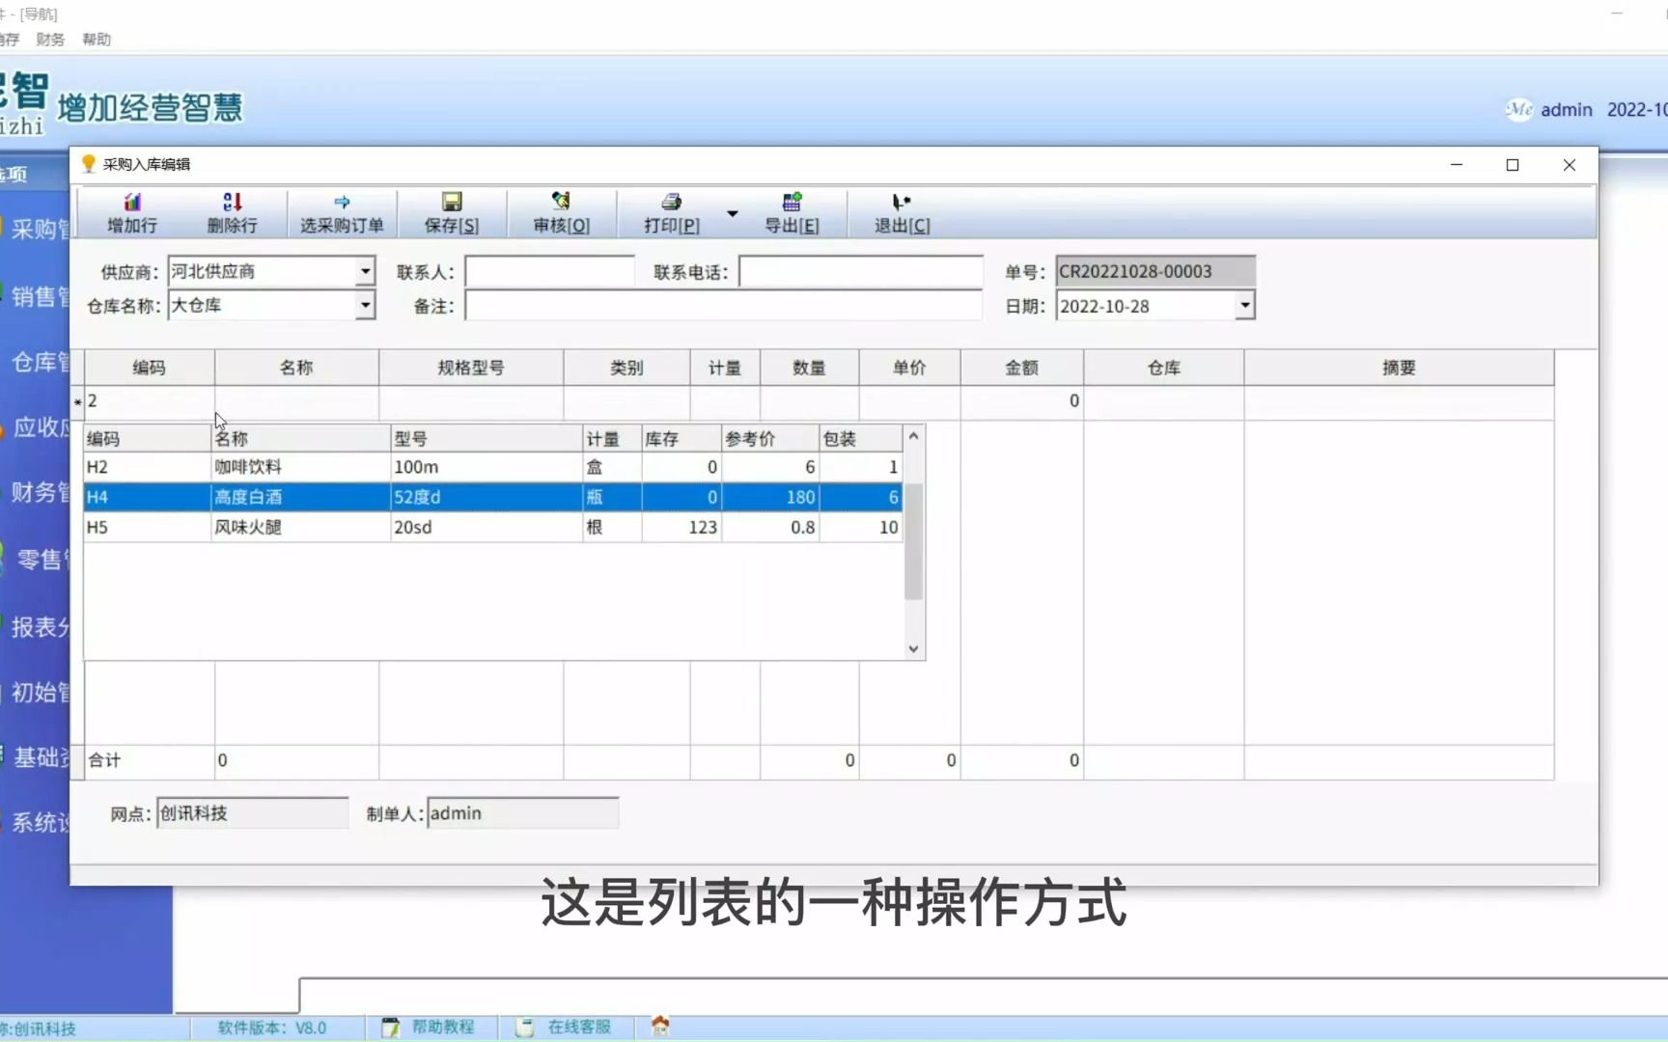Image resolution: width=1668 pixels, height=1042 pixels.
Task: Expand the print options arrow beside 打印
Action: 733,213
